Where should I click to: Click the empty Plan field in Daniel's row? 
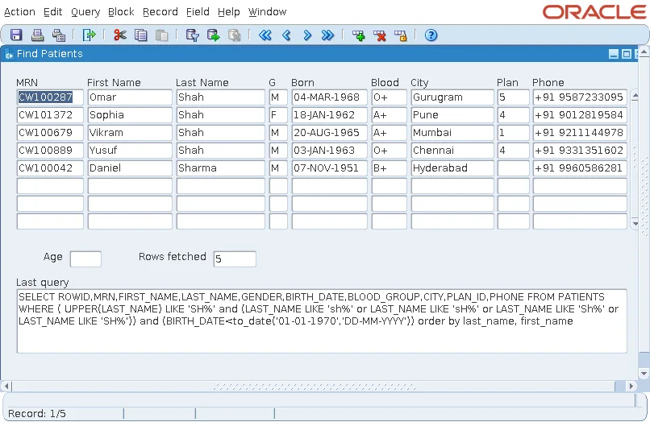[514, 168]
